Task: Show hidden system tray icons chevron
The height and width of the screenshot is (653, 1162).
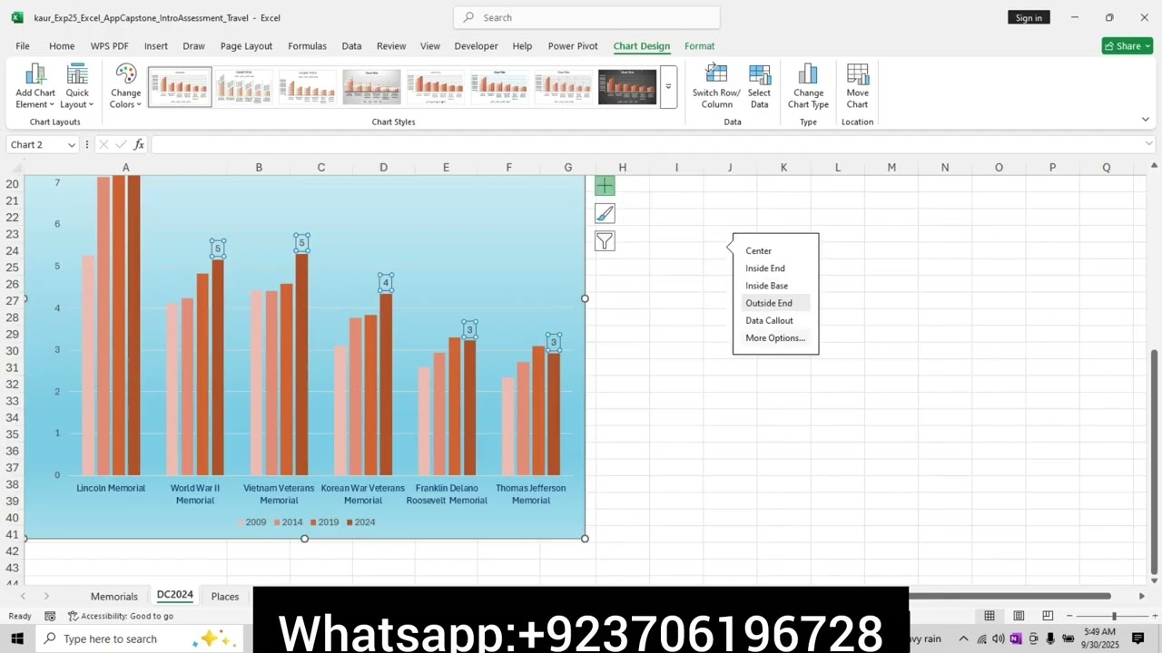Action: coord(963,638)
